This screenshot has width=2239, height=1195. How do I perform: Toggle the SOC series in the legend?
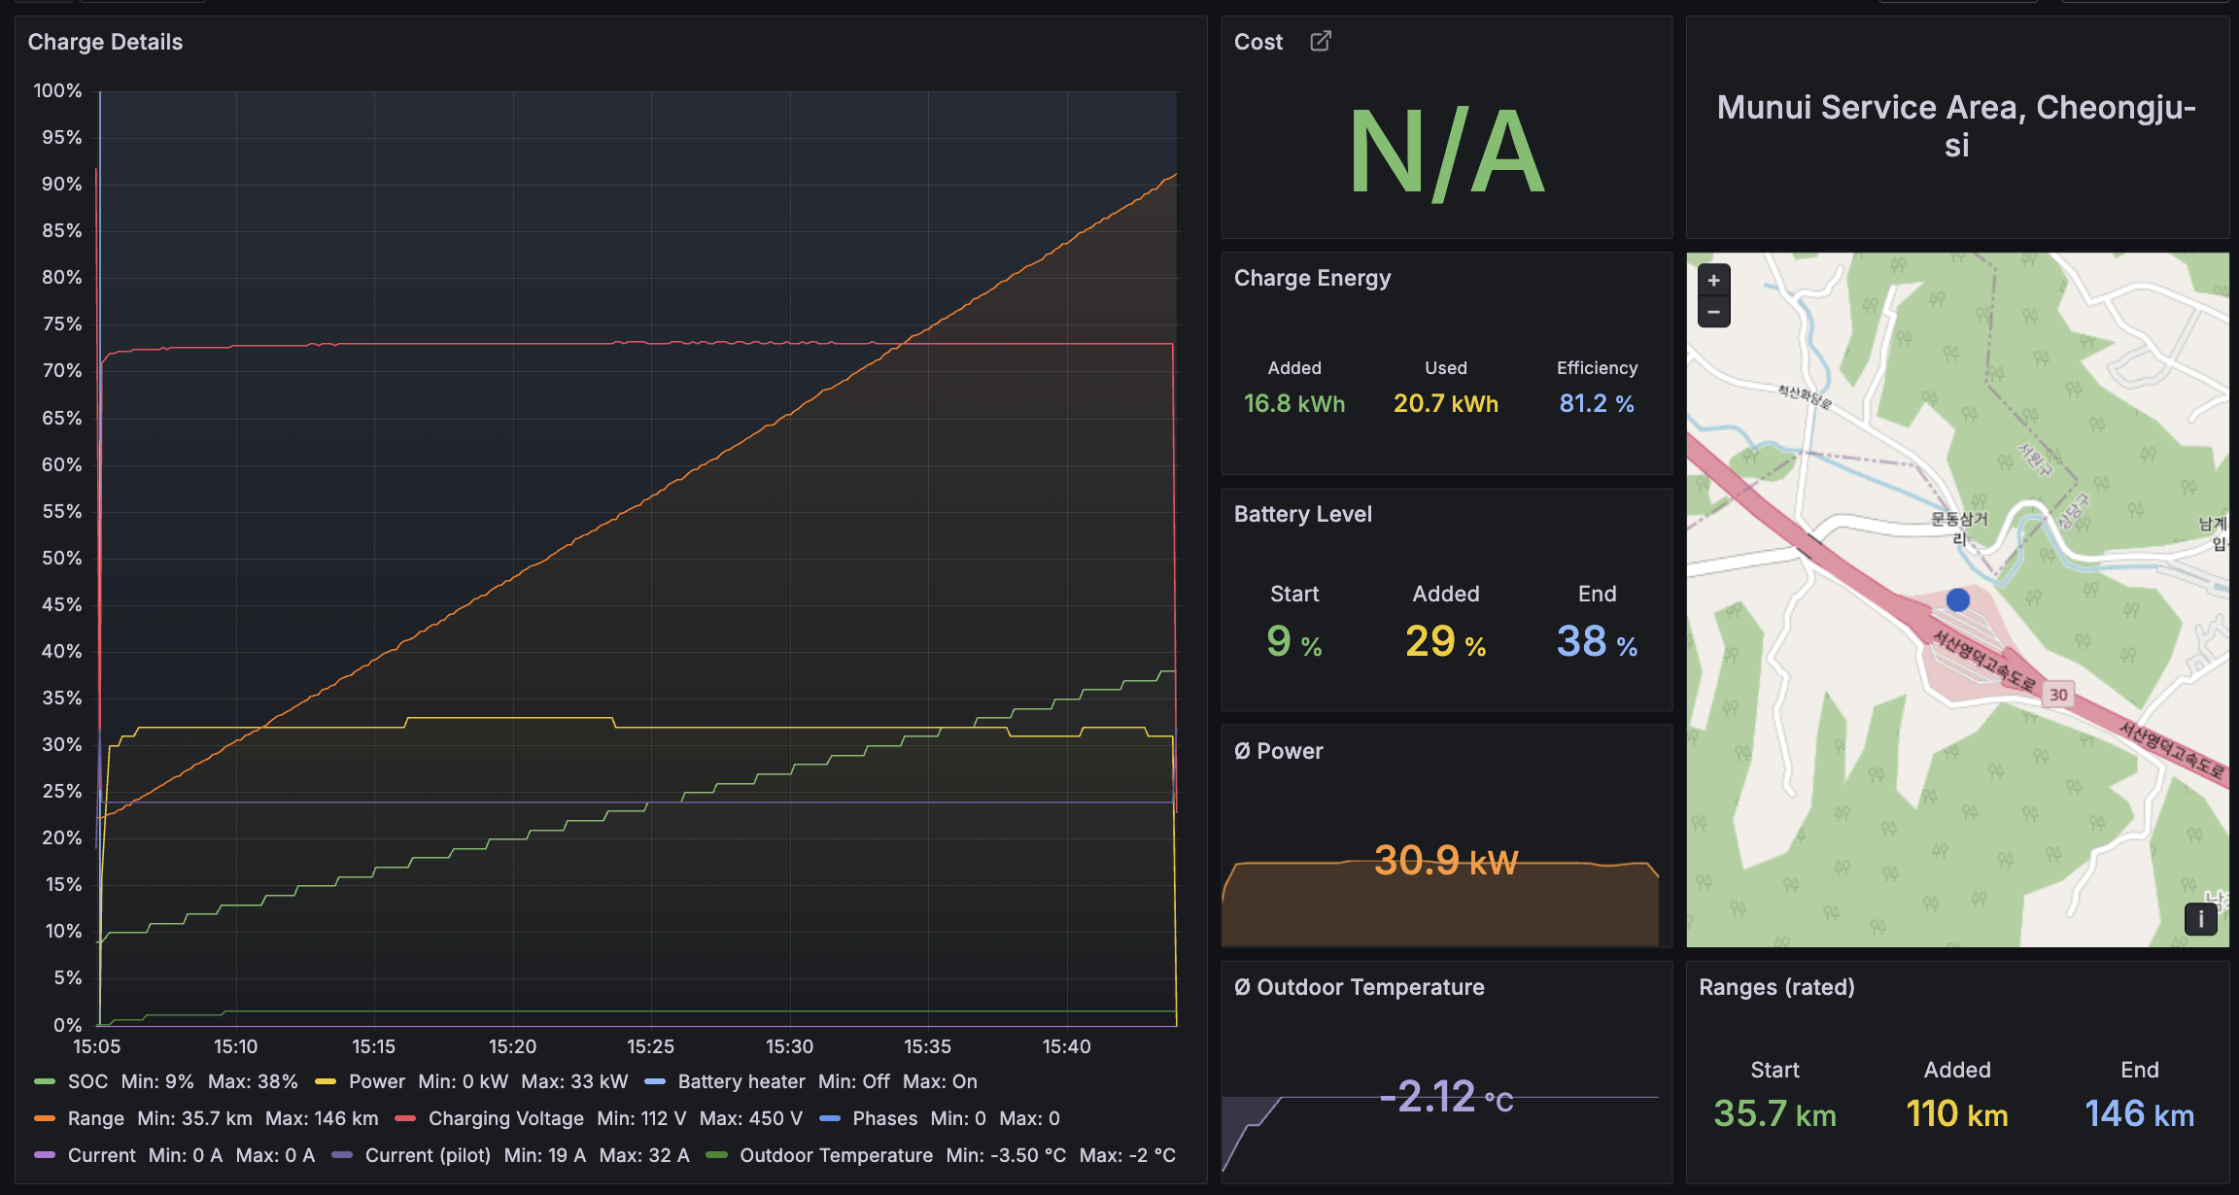[x=87, y=1081]
